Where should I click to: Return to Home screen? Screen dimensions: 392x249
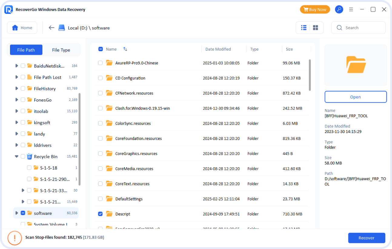coord(22,27)
